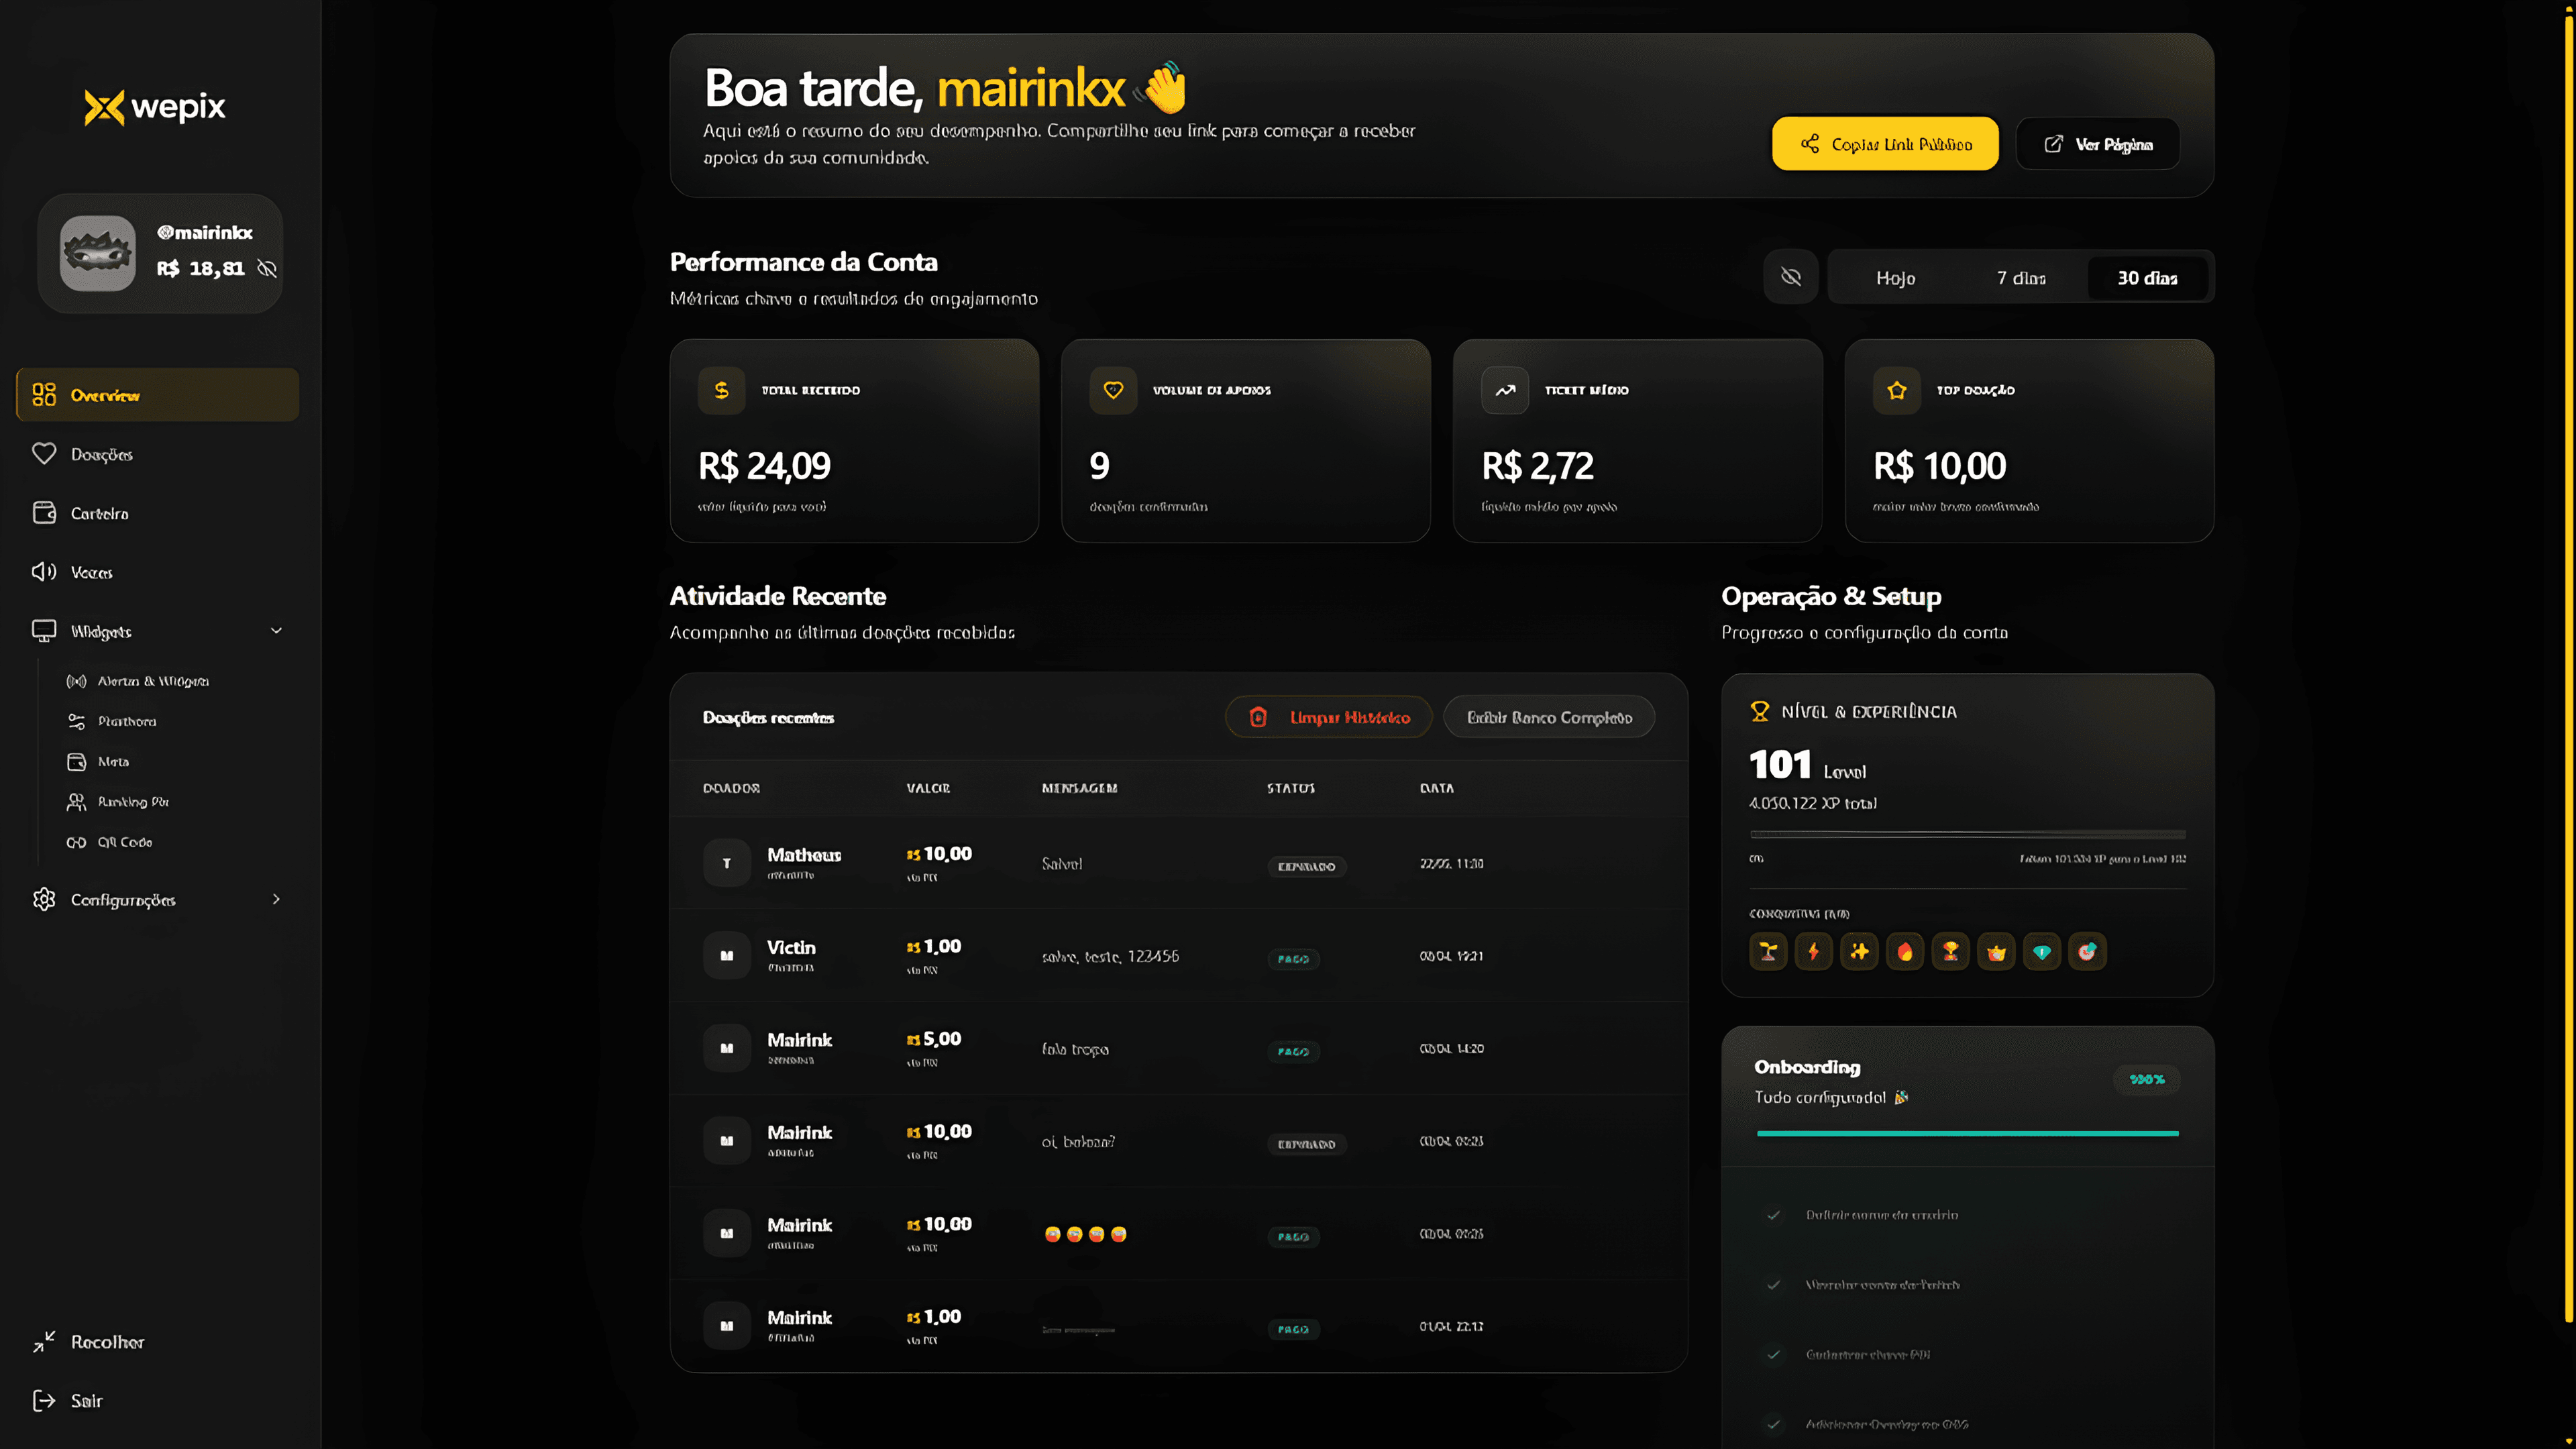Open the sliders sub-item under Widgets
The image size is (2576, 1449).
pyautogui.click(x=112, y=721)
